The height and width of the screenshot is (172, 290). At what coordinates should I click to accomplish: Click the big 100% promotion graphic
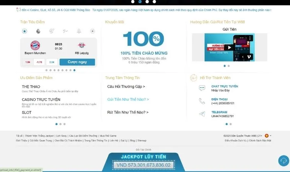(143, 39)
